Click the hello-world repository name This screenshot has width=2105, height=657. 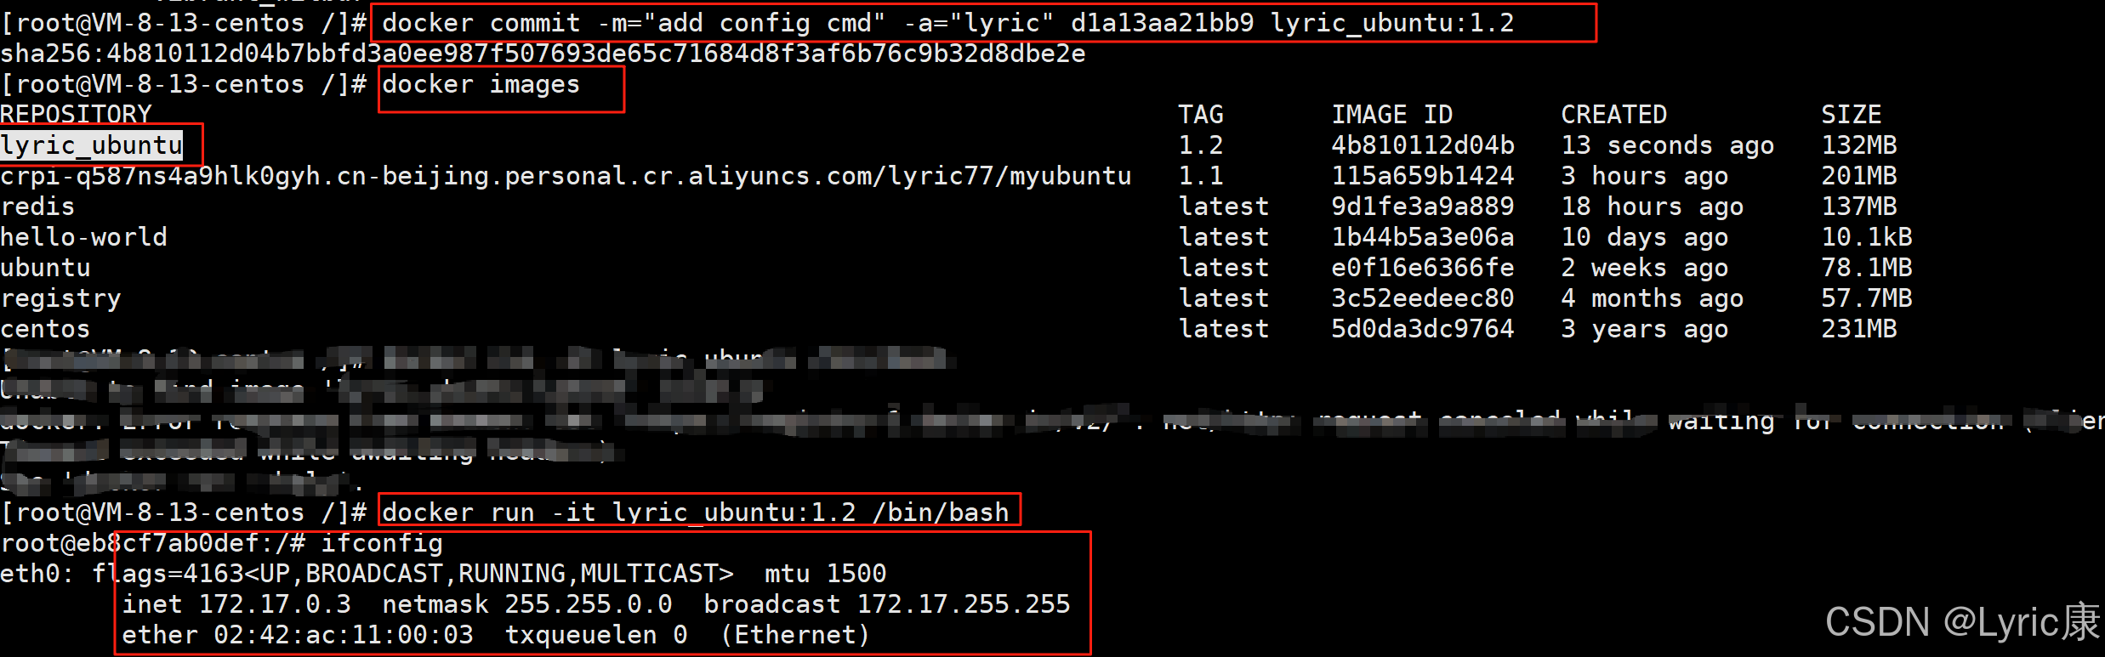tap(83, 237)
